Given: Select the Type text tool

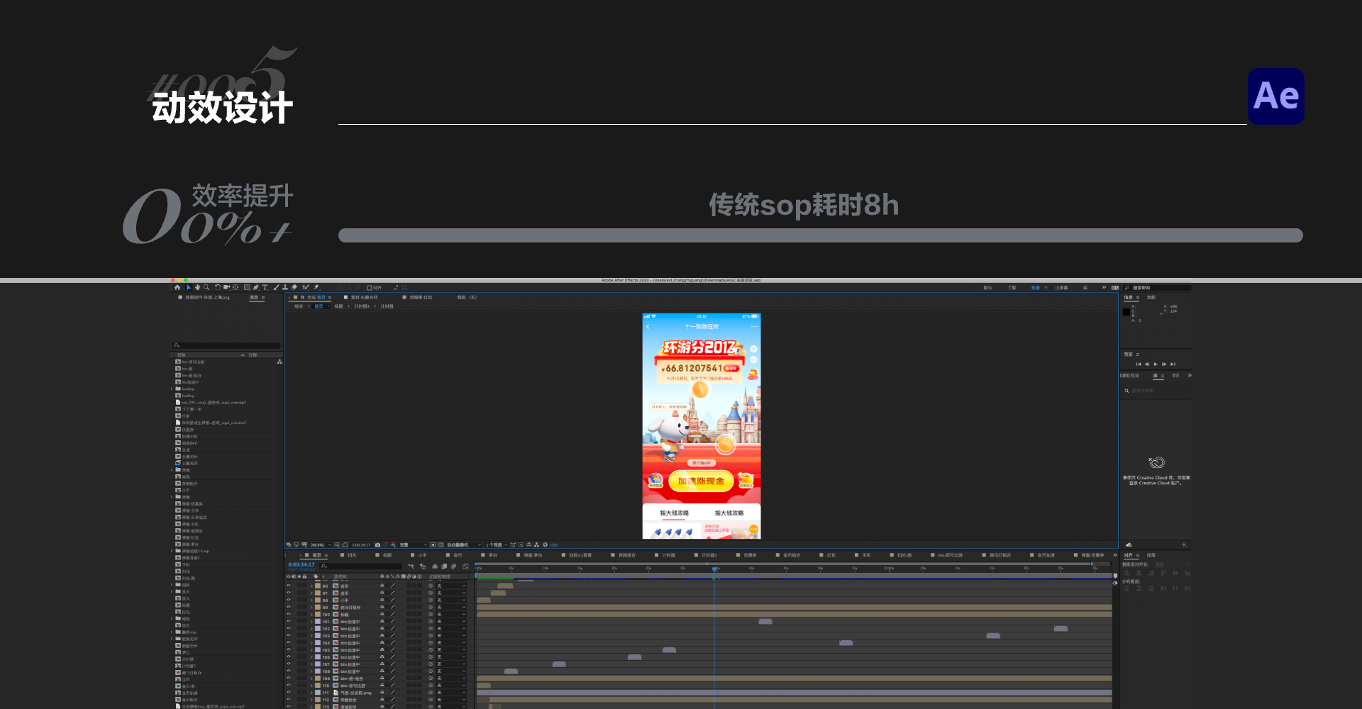Looking at the screenshot, I should coord(265,287).
